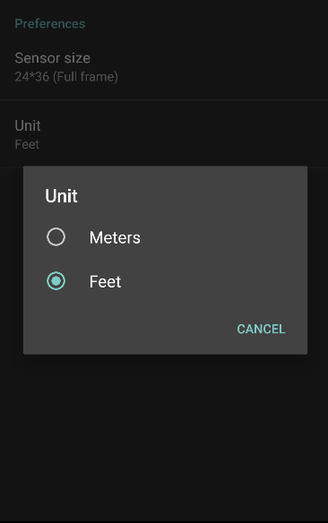
Task: Tap the Unit title in preferences list
Action: click(x=28, y=125)
